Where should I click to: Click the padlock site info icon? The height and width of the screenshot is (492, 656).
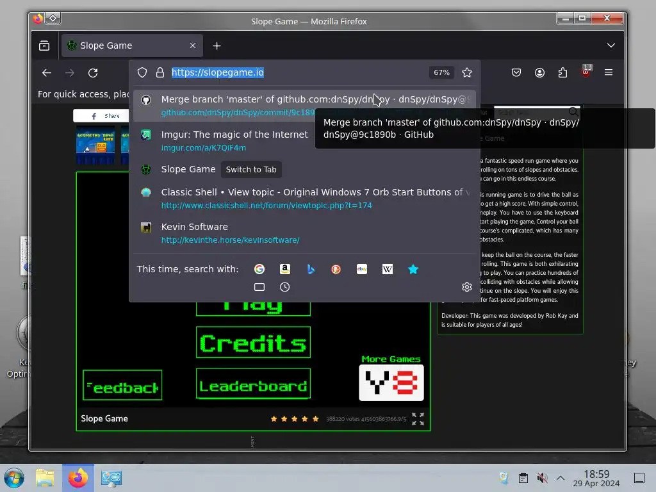160,72
